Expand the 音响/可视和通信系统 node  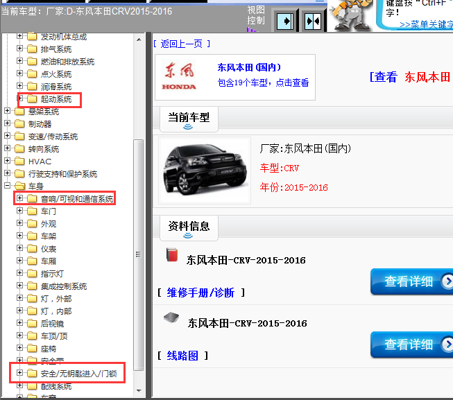coord(19,198)
